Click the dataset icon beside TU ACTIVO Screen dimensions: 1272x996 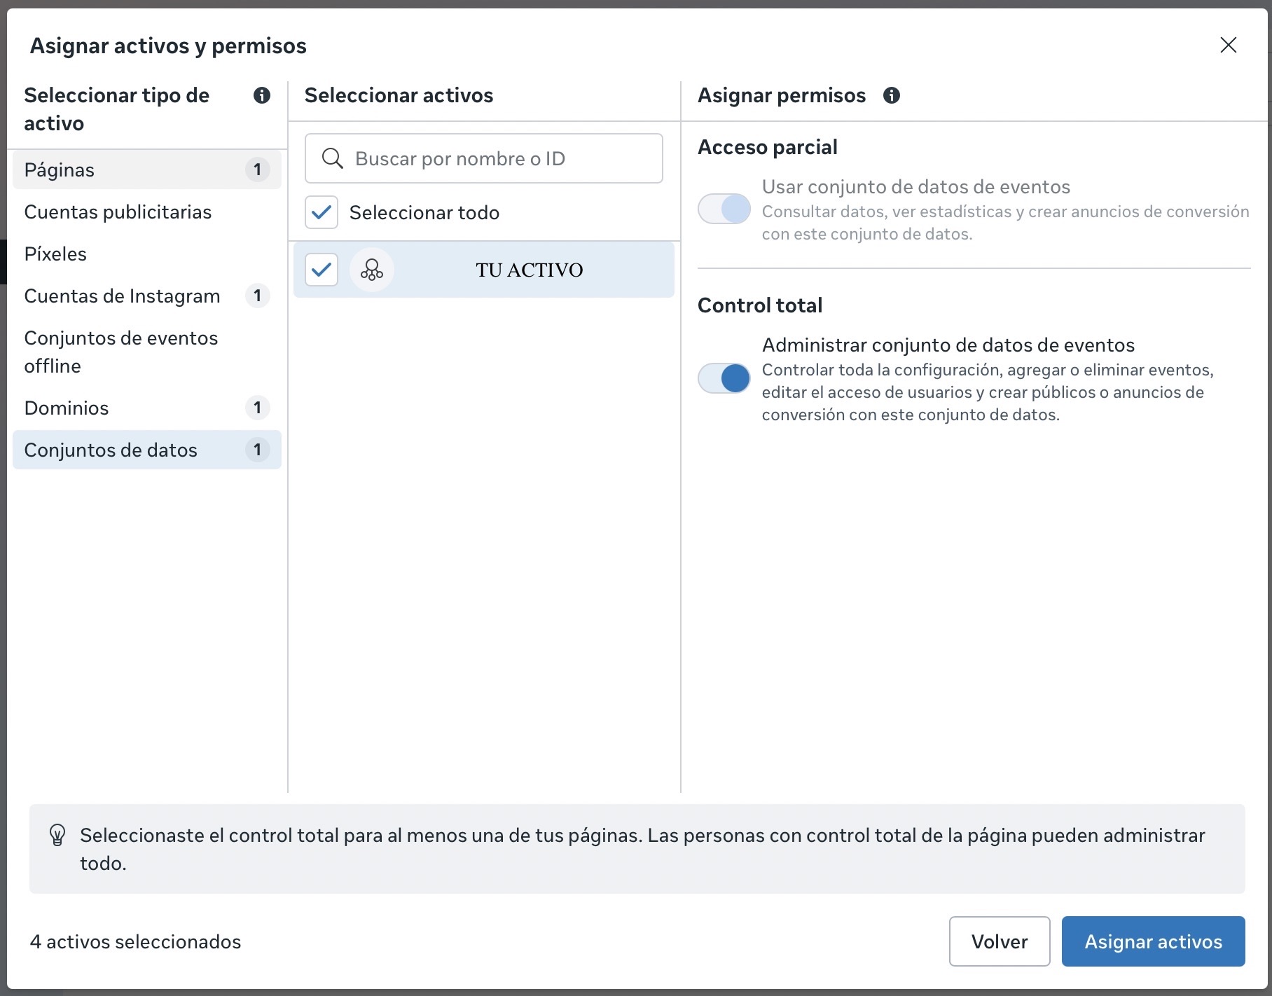(x=371, y=270)
